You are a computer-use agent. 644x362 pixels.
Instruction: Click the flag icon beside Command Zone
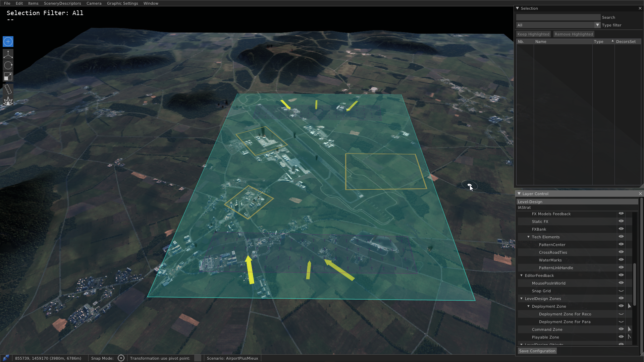click(629, 329)
